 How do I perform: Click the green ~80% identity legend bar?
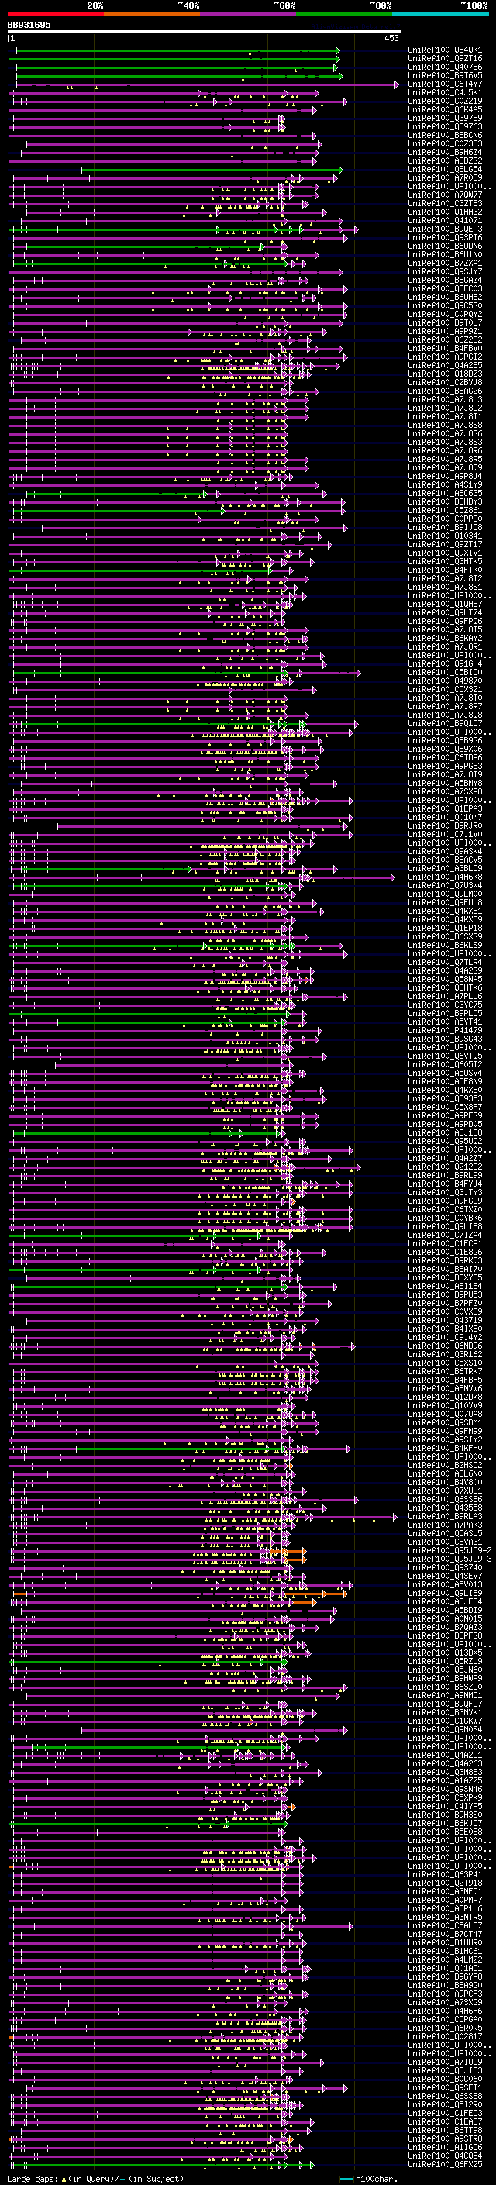pyautogui.click(x=345, y=14)
